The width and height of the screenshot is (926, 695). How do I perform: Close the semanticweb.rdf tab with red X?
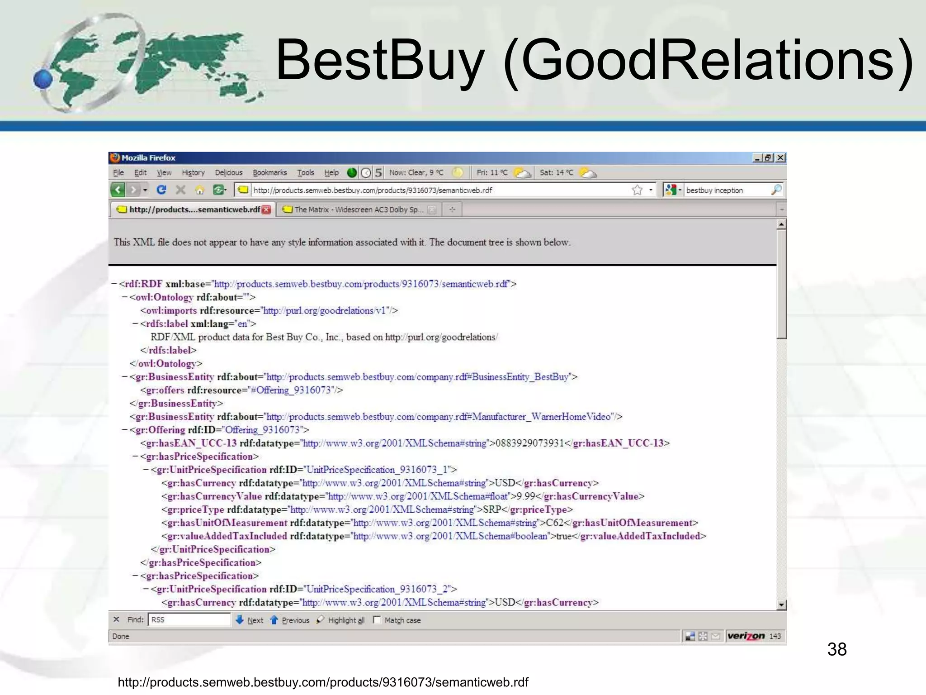click(x=266, y=209)
